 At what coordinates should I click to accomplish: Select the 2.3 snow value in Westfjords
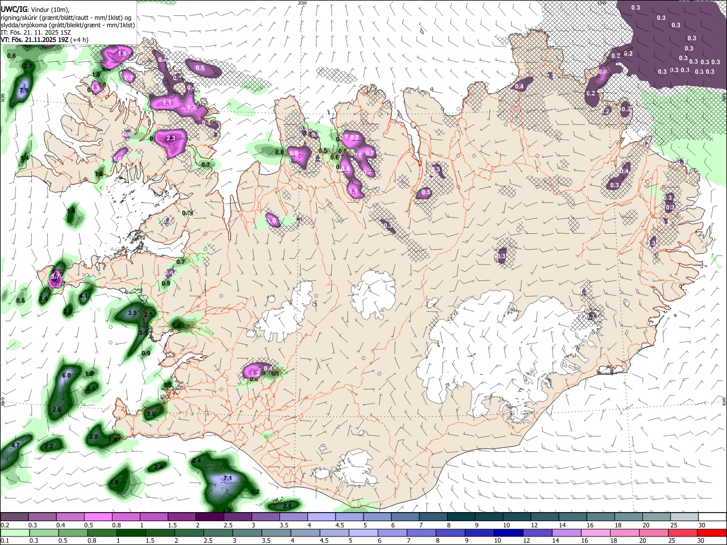point(170,138)
